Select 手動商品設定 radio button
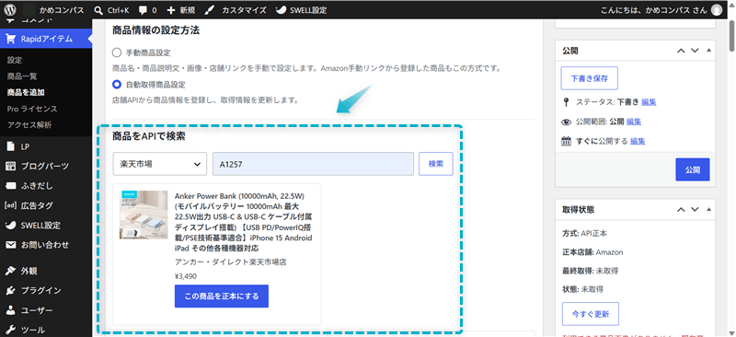 point(117,52)
